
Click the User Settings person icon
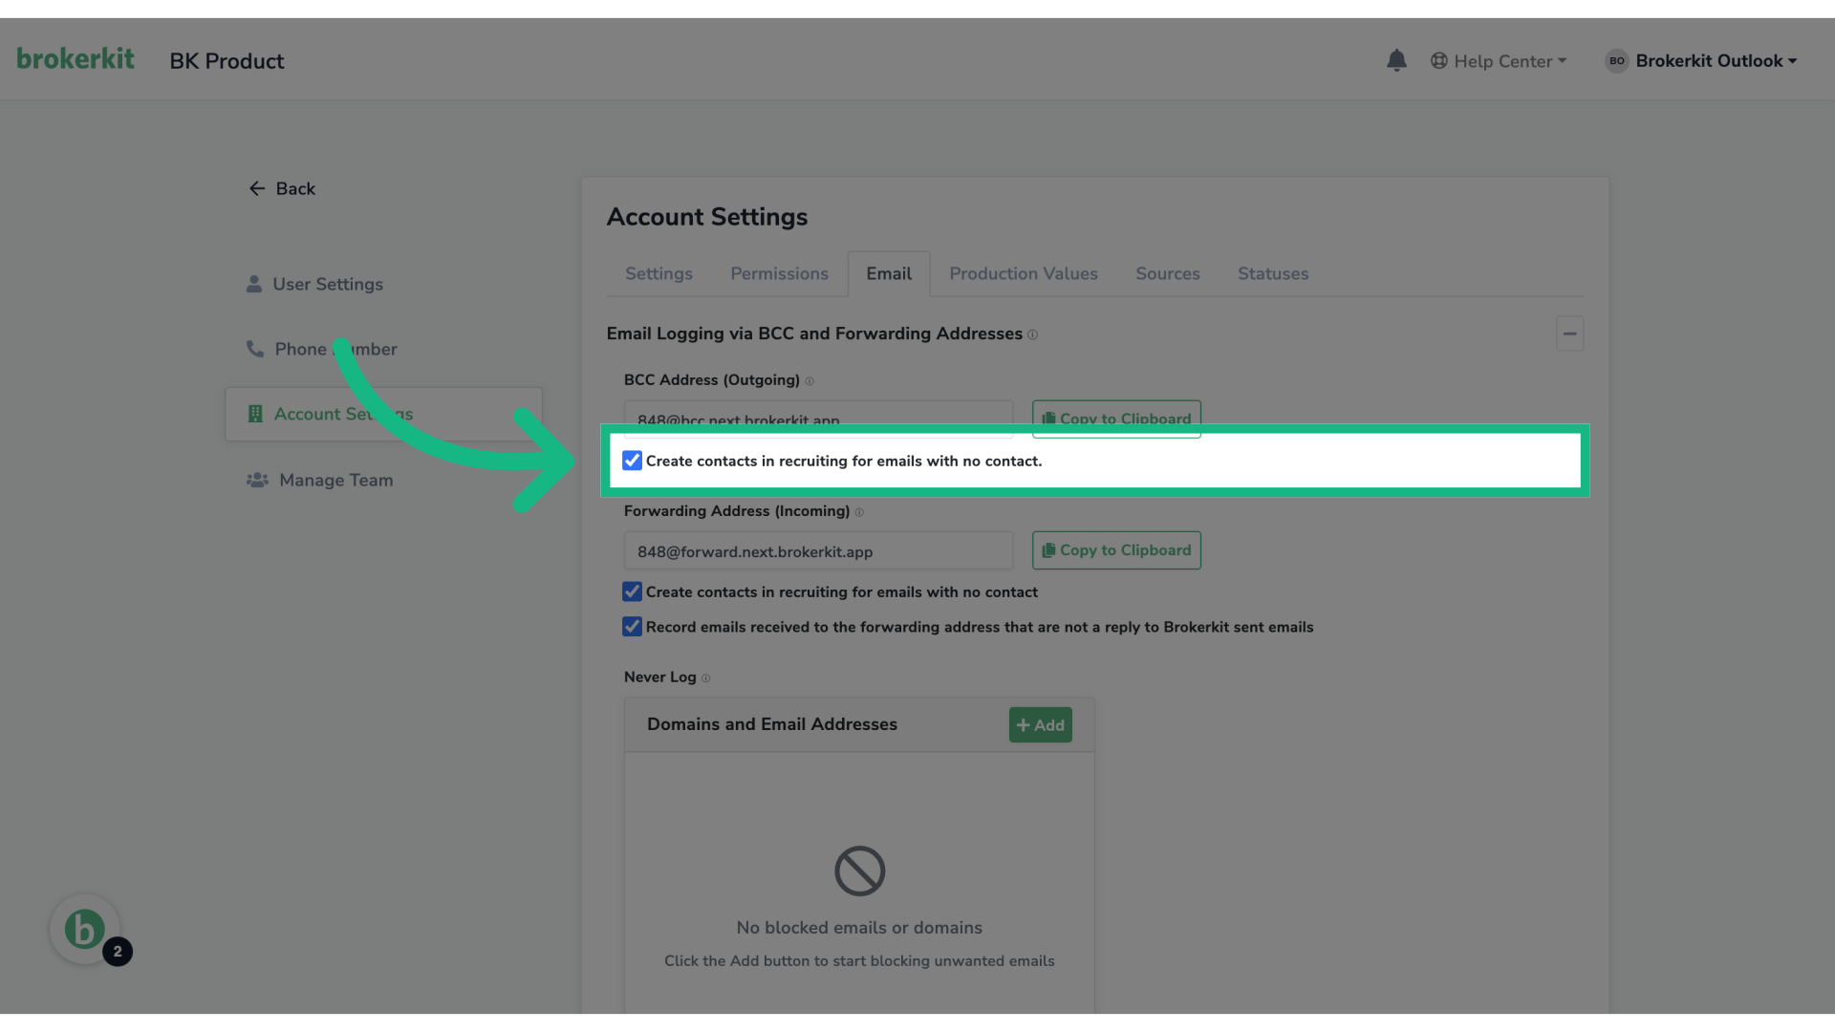253,284
